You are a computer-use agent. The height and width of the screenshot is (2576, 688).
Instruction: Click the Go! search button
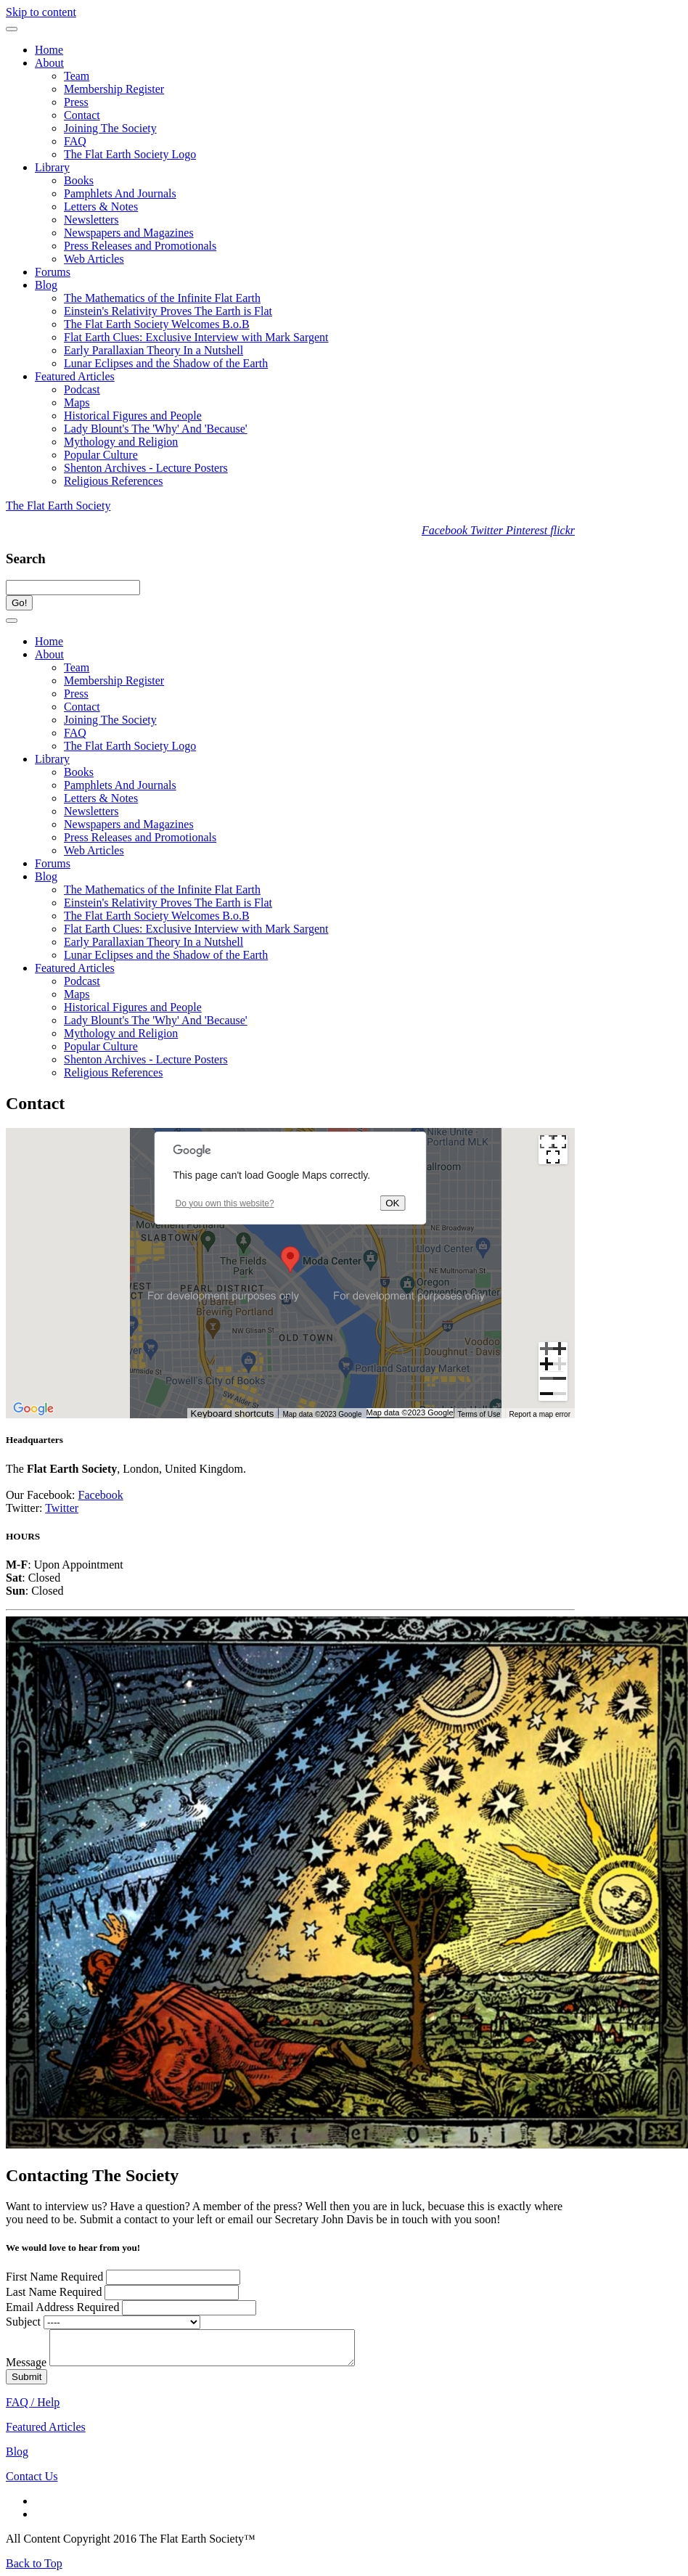tap(19, 603)
